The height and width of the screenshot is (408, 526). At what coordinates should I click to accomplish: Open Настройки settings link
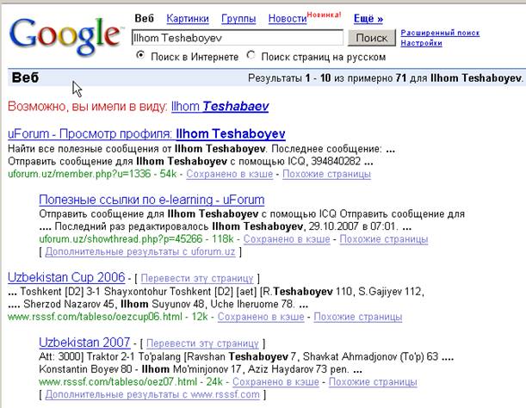[x=421, y=42]
